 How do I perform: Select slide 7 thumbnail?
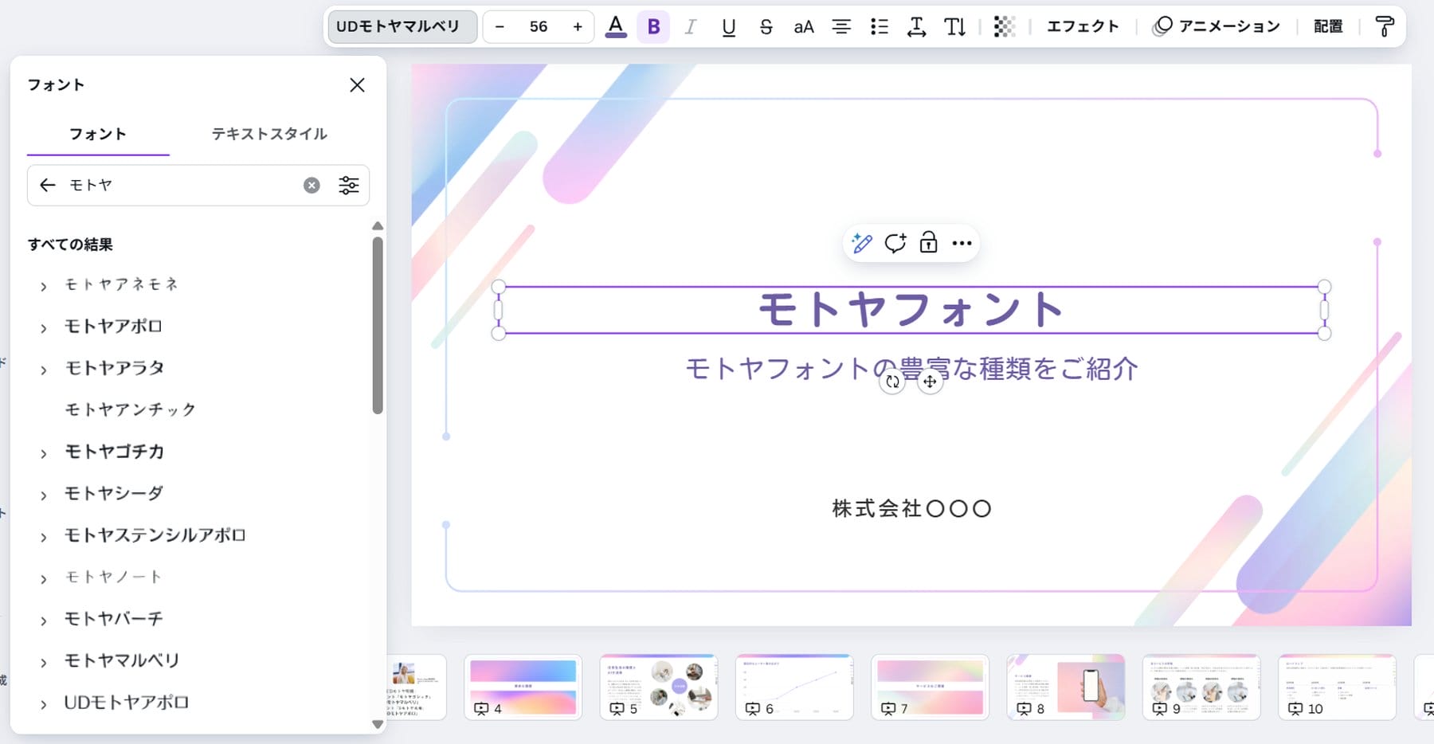pos(930,687)
